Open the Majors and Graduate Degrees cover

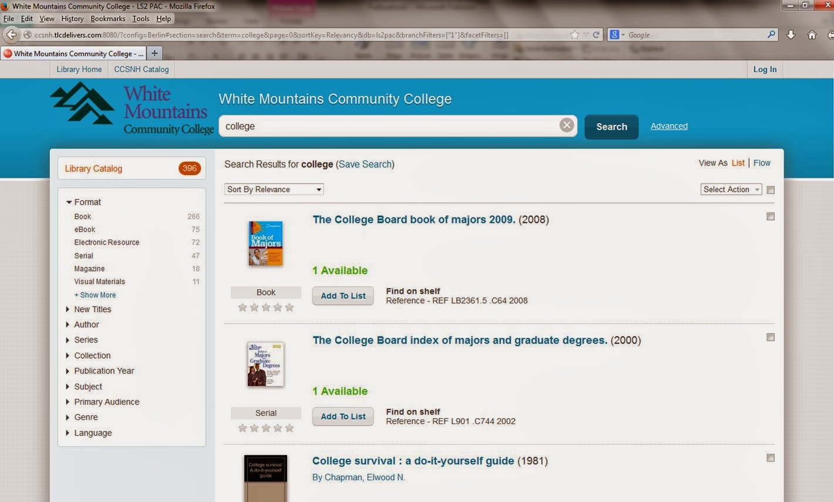[266, 364]
